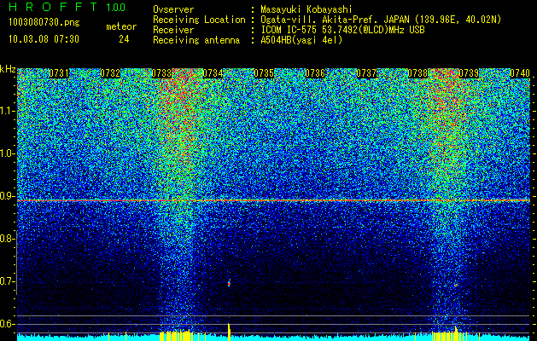Click the 0734 time marker

[x=213, y=73]
